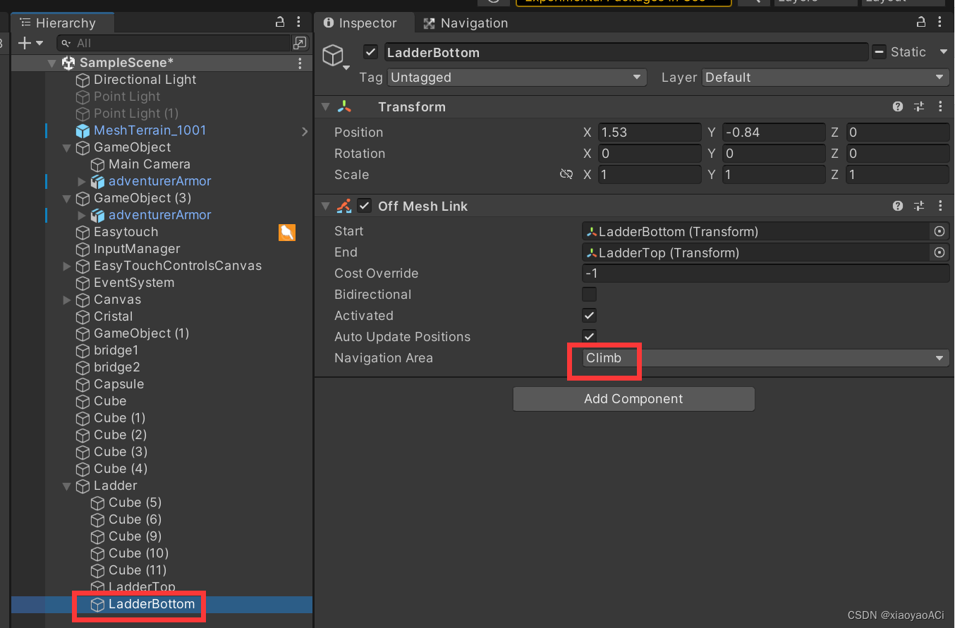Switch to the Navigation tab
955x628 pixels.
pos(466,23)
